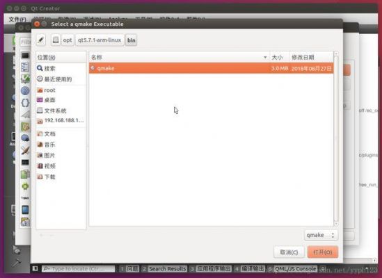
Task: Select Analyzer category in Options dialog
Action: pos(25,162)
